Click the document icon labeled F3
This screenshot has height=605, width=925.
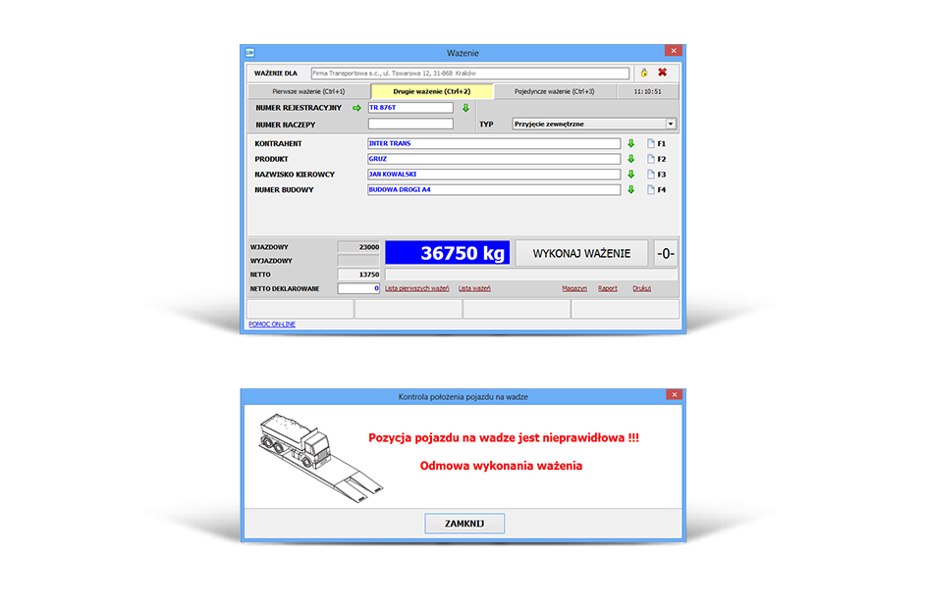[650, 175]
